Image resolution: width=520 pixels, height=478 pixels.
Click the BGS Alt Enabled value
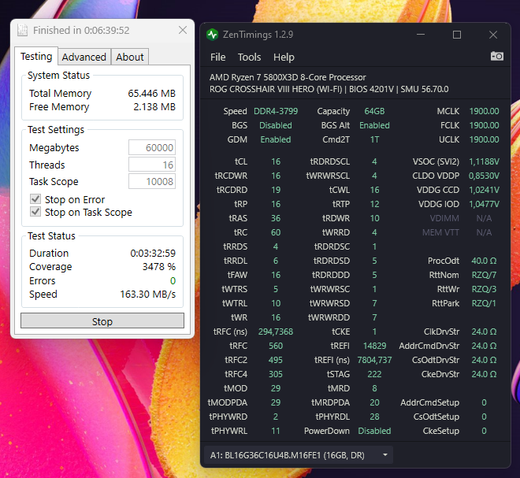tap(374, 125)
